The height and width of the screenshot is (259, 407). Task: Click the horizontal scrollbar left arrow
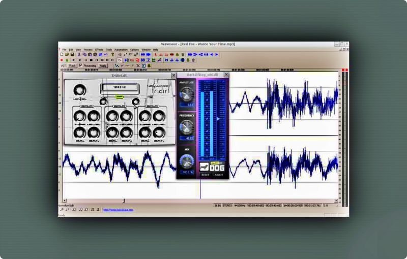pyautogui.click(x=65, y=201)
